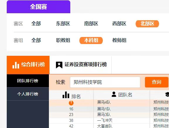Select the highlighted 北部区 region
Viewport: 169px width, 128px height.
point(147,24)
